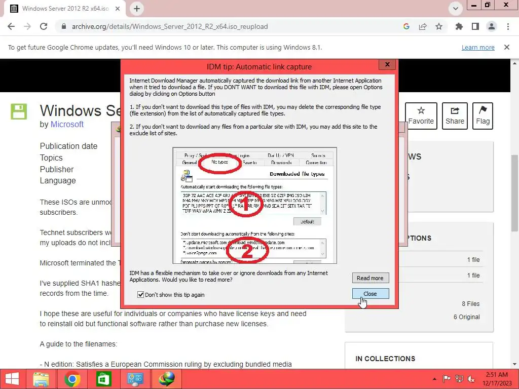Open Windows Start button
The image size is (519, 389).
(12, 379)
